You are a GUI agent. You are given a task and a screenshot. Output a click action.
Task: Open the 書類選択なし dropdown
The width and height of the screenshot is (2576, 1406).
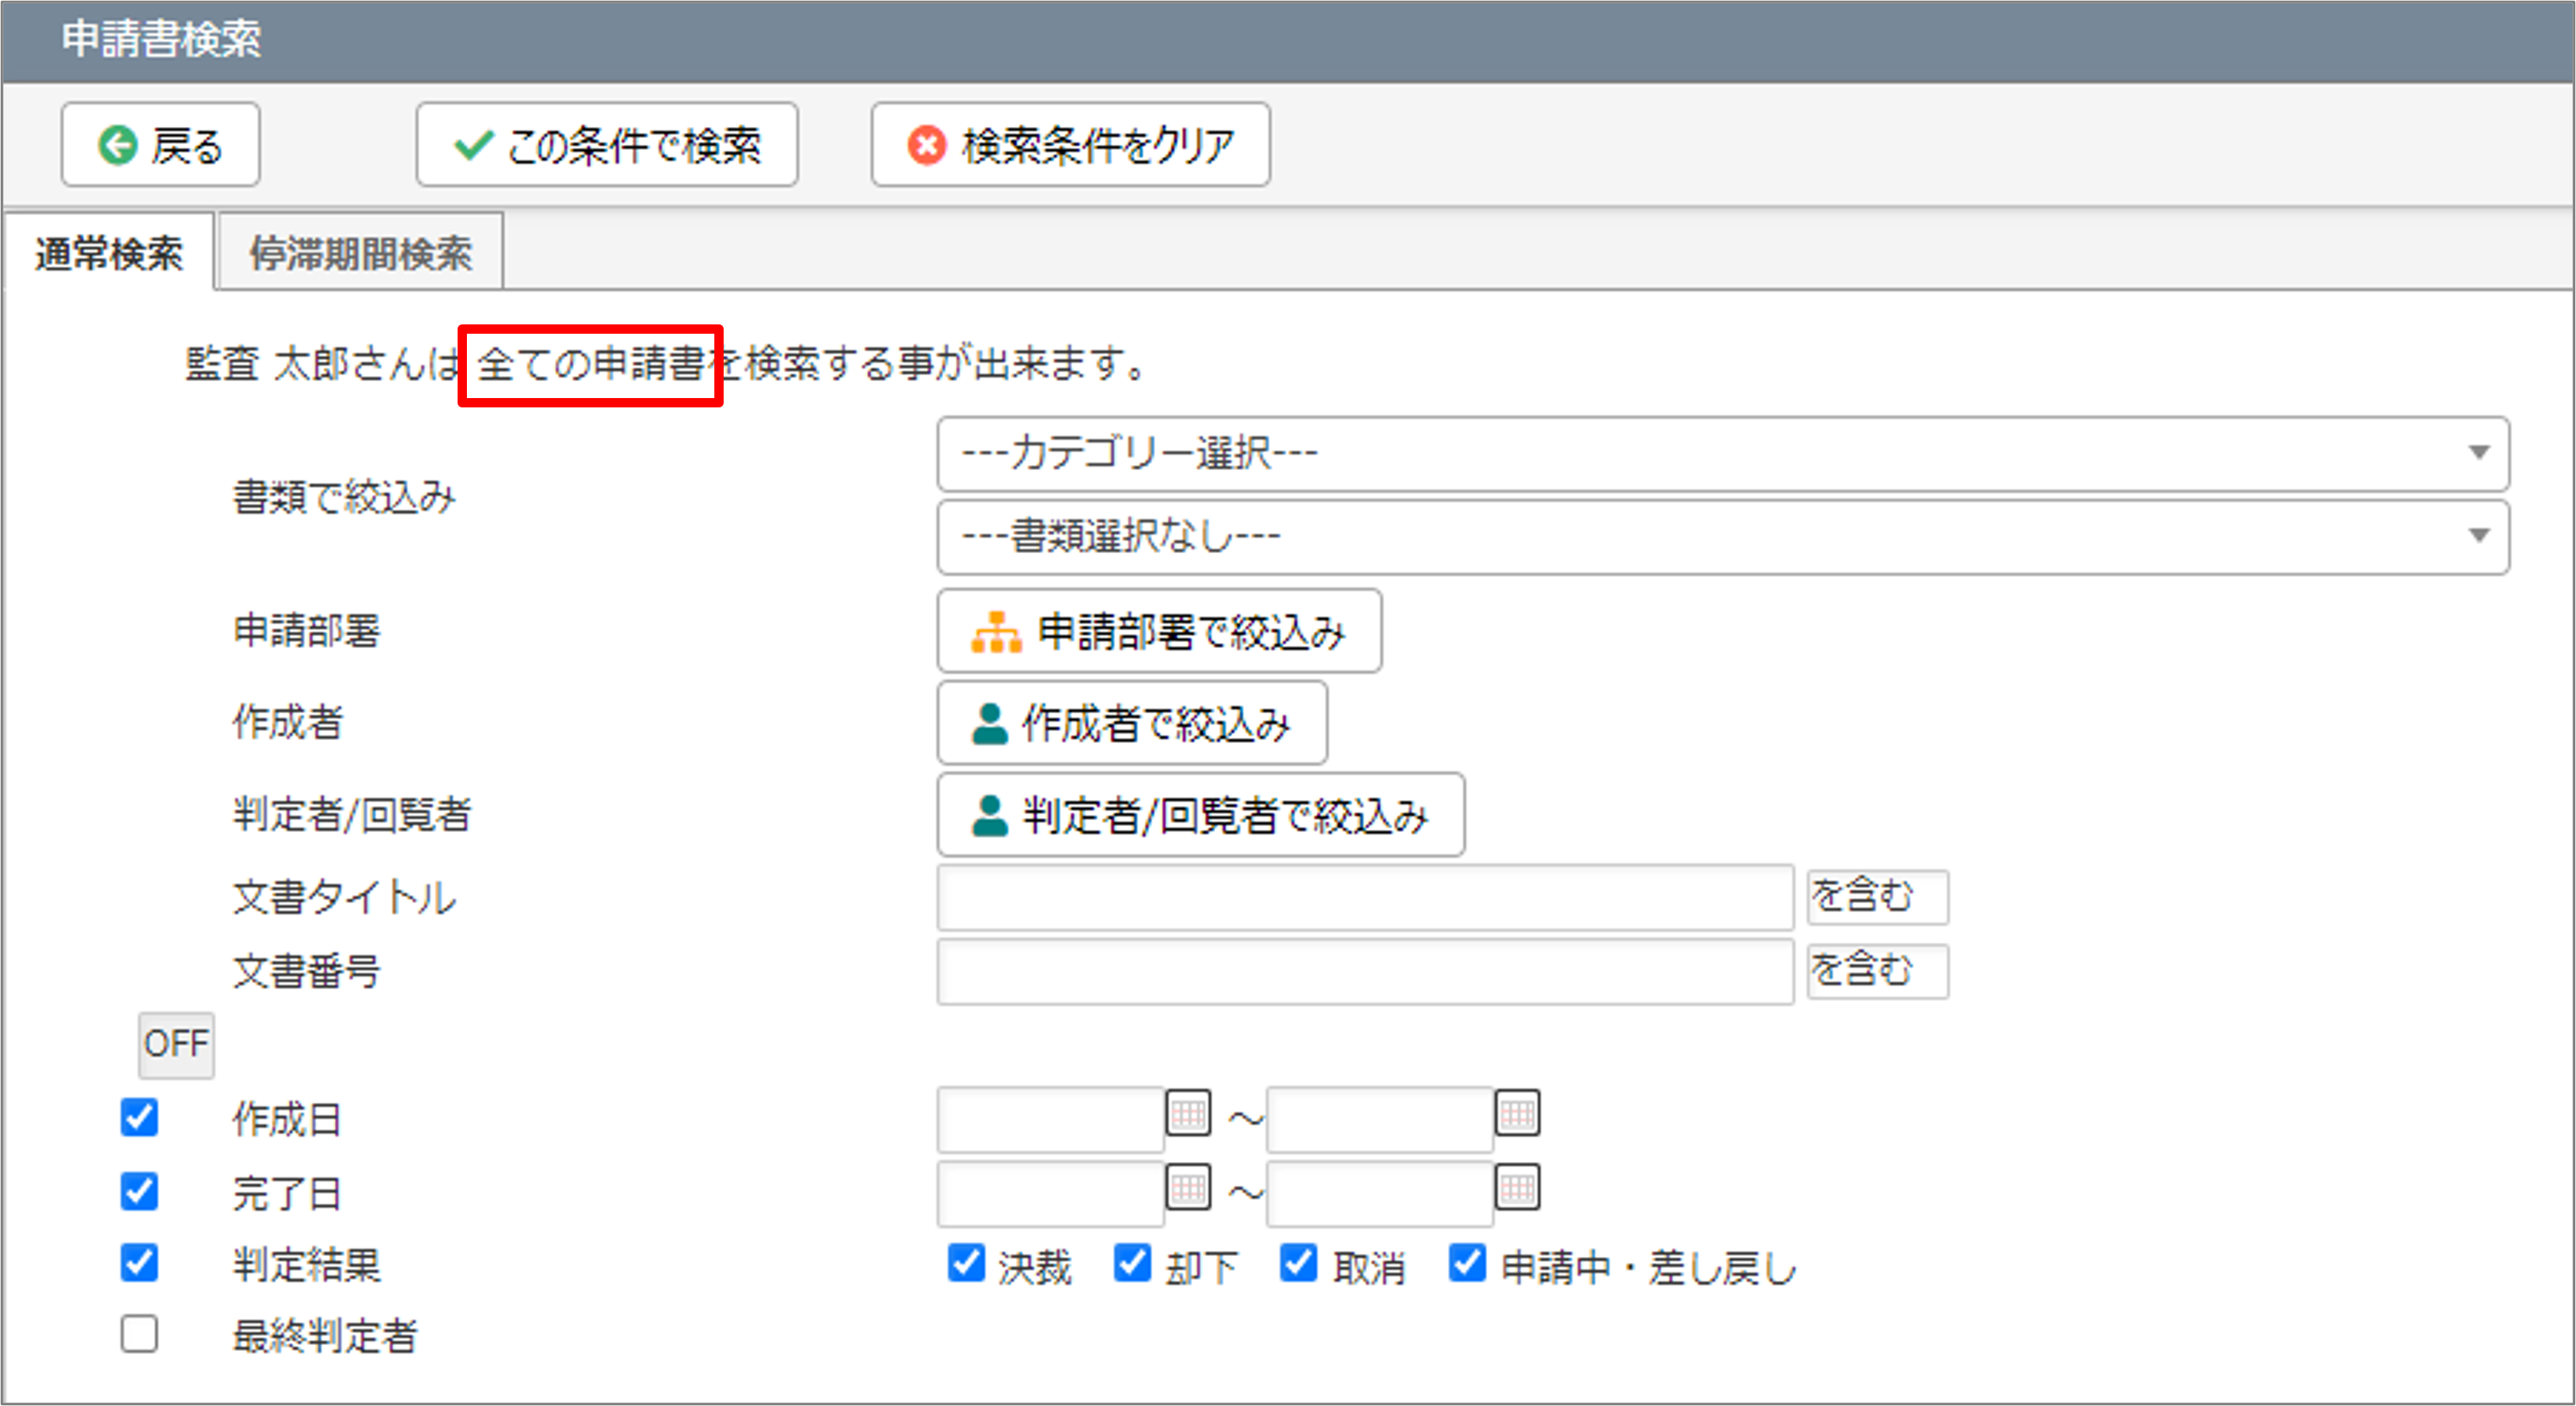[1723, 537]
